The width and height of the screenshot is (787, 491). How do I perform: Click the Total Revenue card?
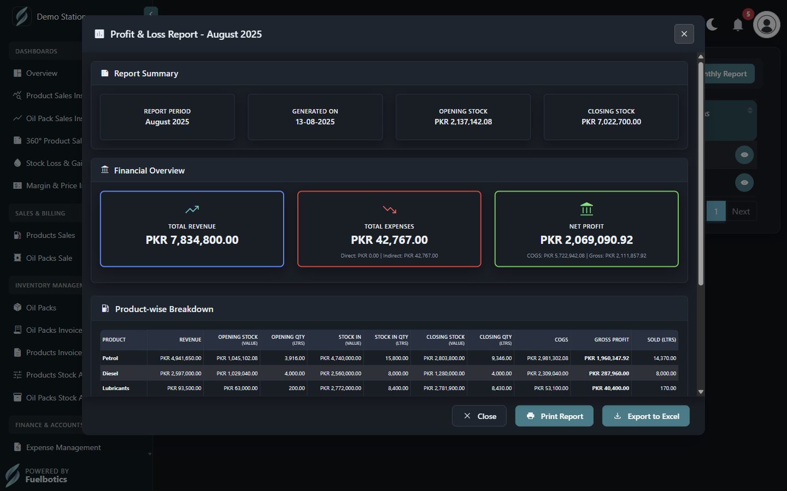click(x=192, y=229)
